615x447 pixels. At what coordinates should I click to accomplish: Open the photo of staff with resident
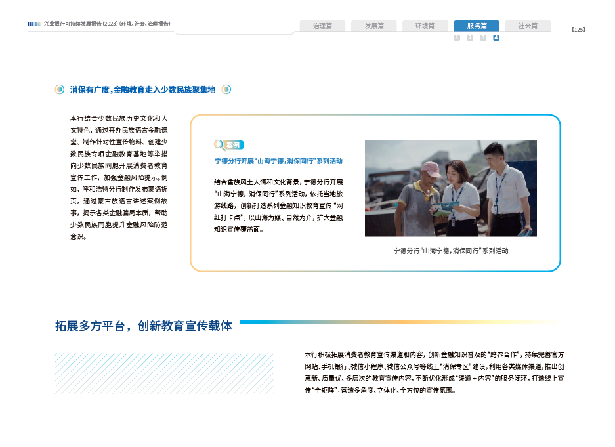click(x=450, y=188)
